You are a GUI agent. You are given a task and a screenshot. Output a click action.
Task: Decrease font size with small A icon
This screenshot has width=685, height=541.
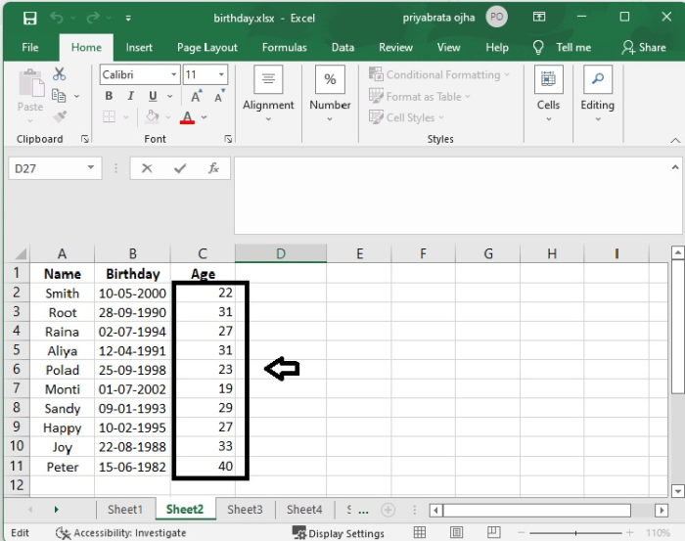tap(219, 96)
